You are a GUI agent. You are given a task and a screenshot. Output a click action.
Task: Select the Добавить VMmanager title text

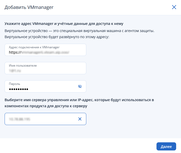[x=29, y=7]
